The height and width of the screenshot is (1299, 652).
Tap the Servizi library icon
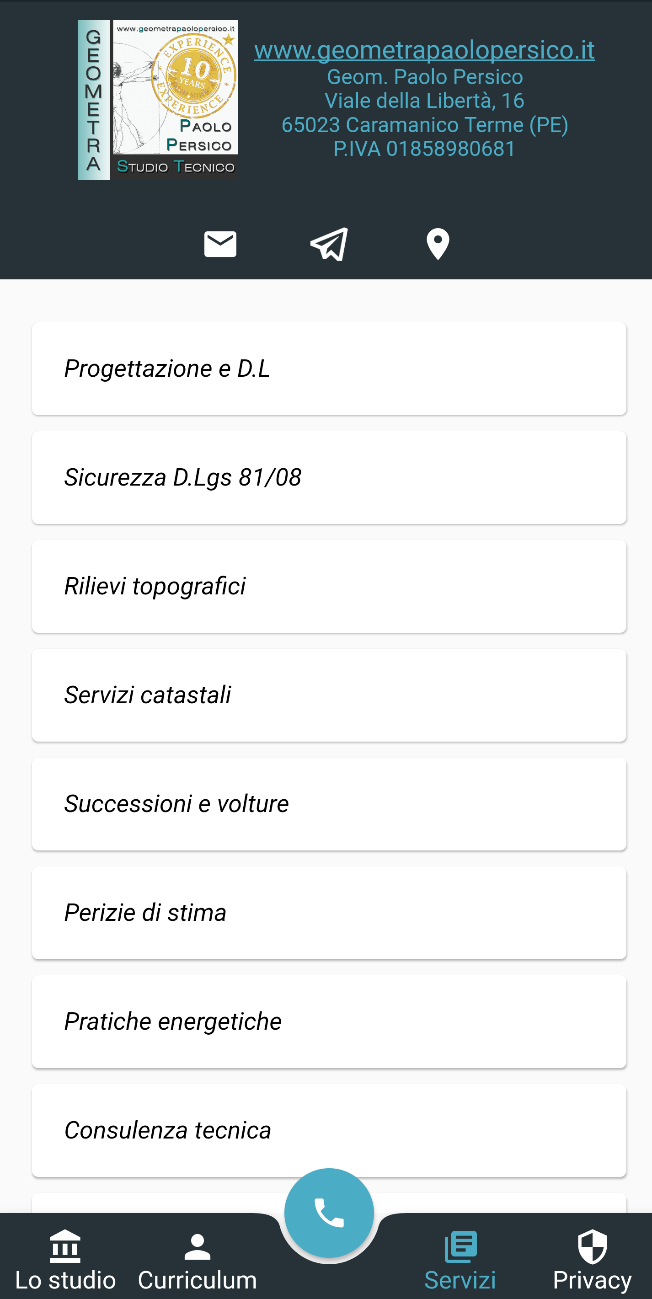[460, 1246]
